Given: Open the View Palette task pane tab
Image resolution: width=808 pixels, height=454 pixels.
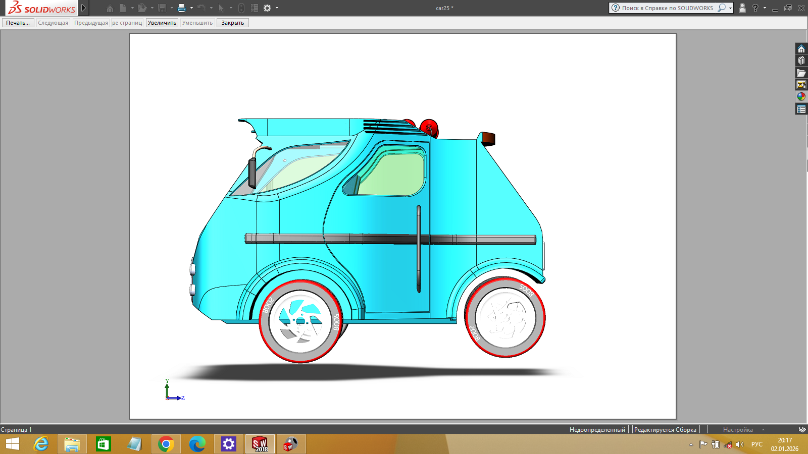Looking at the screenshot, I should [x=801, y=85].
